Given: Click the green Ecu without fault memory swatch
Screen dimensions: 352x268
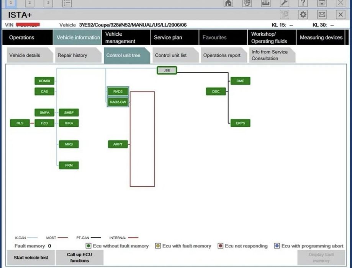Looking at the screenshot, I should tap(88, 246).
